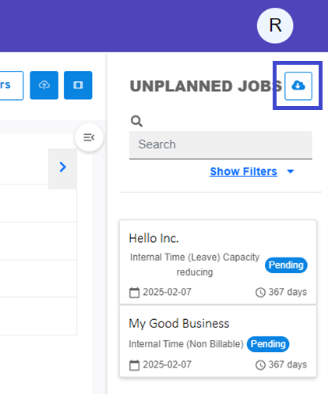Viewport: 328px width, 394px height.
Task: Select the My Good Business job card
Action: click(x=218, y=341)
